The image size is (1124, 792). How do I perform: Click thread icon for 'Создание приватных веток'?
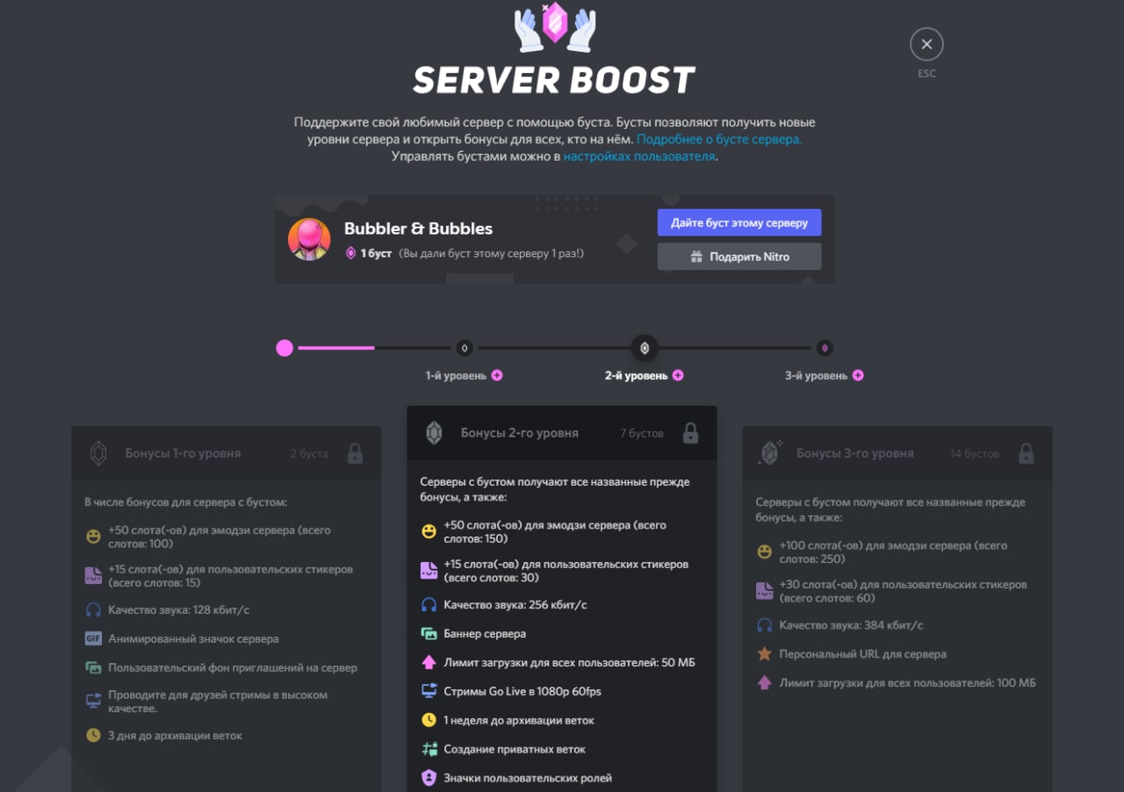tap(429, 749)
